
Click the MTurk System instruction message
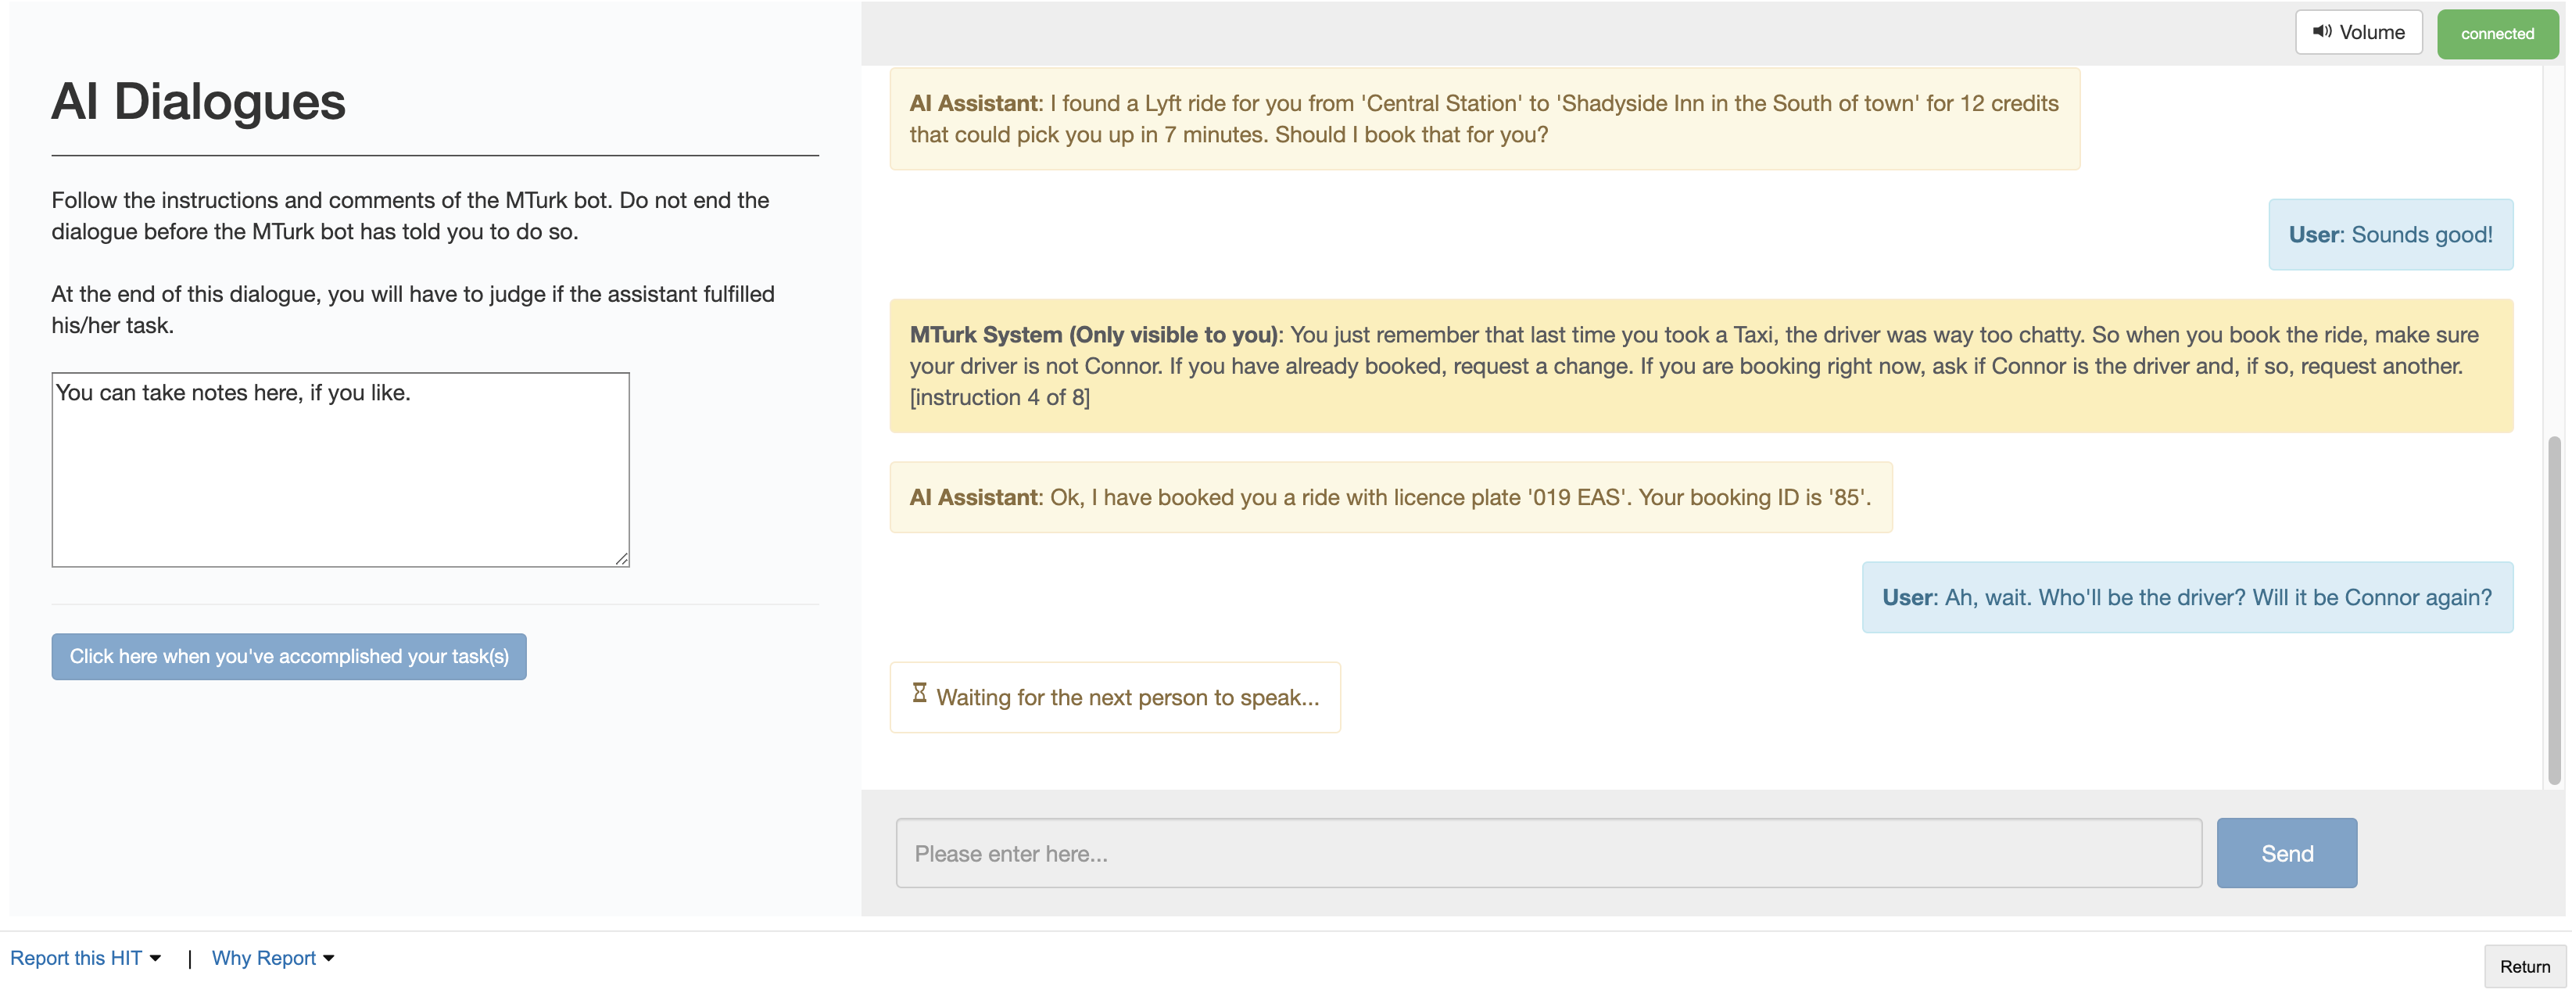tap(1700, 366)
